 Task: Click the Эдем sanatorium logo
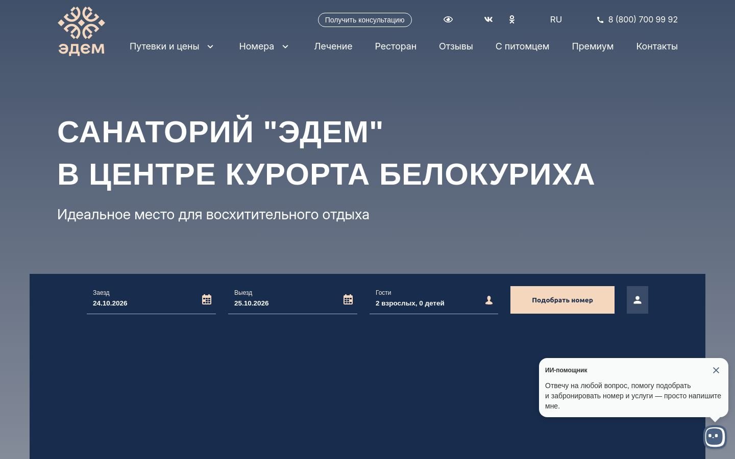(81, 31)
